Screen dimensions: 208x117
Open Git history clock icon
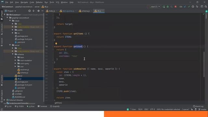tap(193, 6)
